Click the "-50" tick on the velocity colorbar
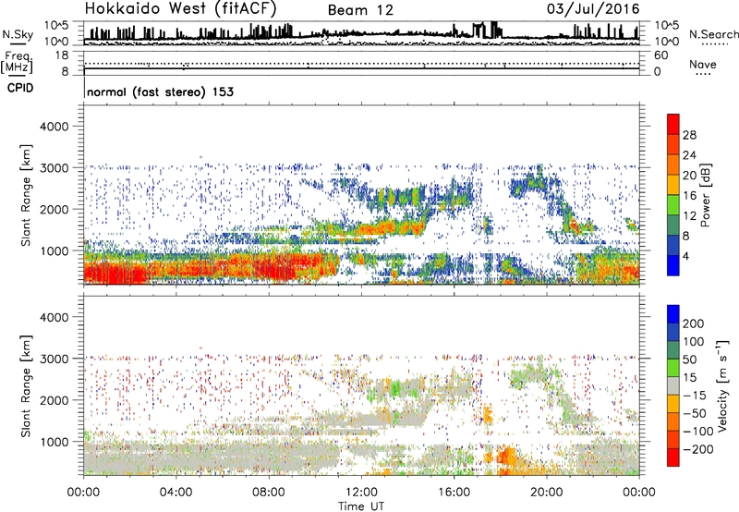The image size is (739, 512). 695,413
